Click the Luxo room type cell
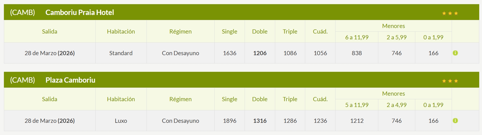This screenshot has width=482, height=135. click(x=121, y=121)
